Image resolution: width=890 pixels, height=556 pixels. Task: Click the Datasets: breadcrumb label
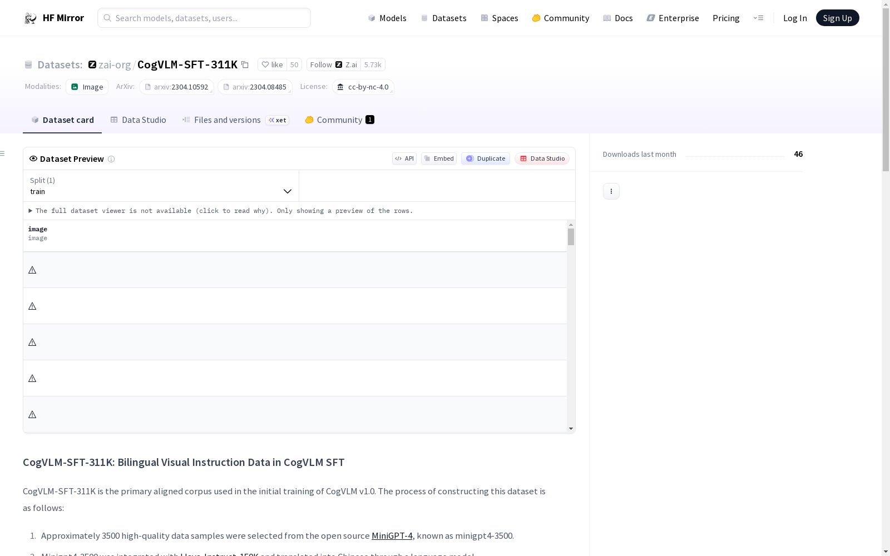pos(60,64)
